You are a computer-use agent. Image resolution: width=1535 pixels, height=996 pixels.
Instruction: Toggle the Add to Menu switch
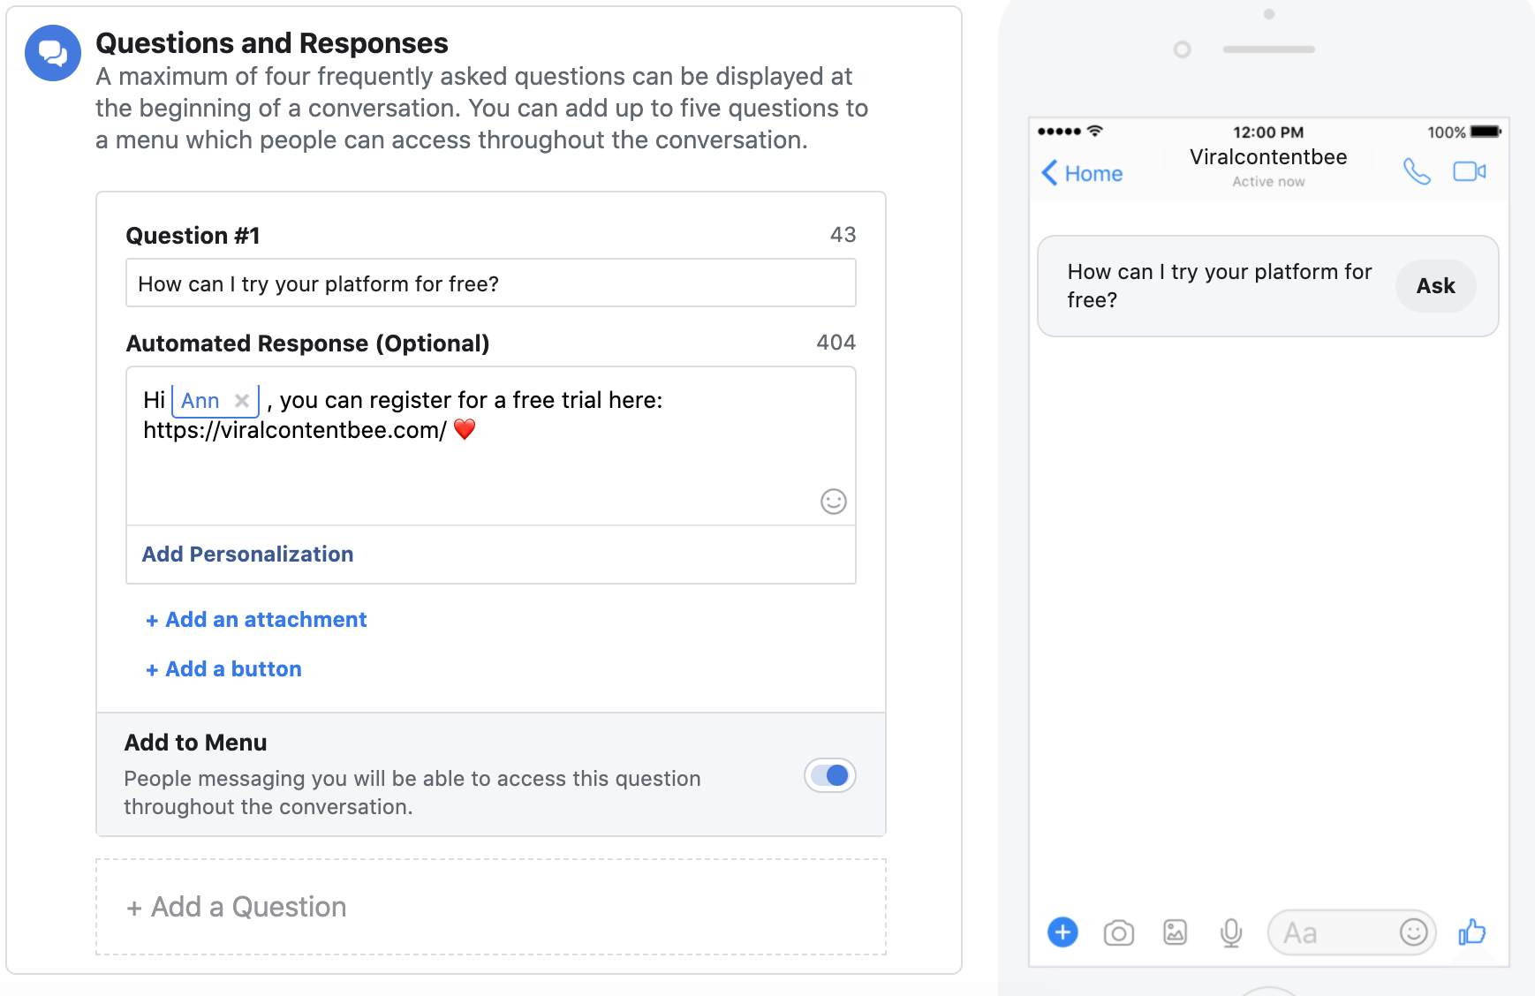[x=830, y=775]
